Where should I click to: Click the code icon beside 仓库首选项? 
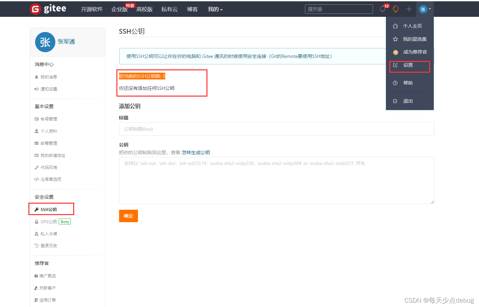click(36, 179)
